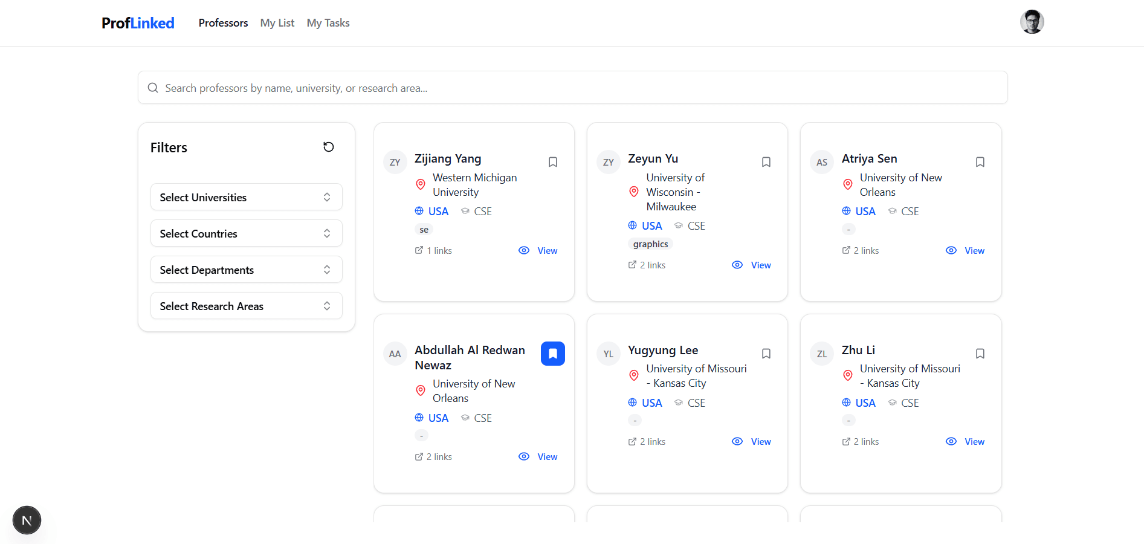Expand the Select Departments filter
Screen dimensions: 1144x544
click(x=247, y=270)
